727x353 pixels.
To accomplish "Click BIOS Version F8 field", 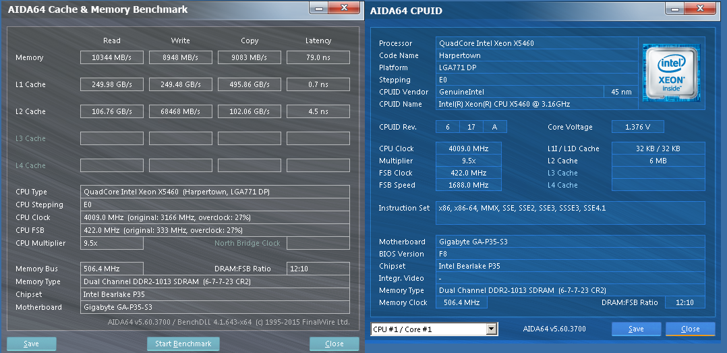I will (x=571, y=254).
